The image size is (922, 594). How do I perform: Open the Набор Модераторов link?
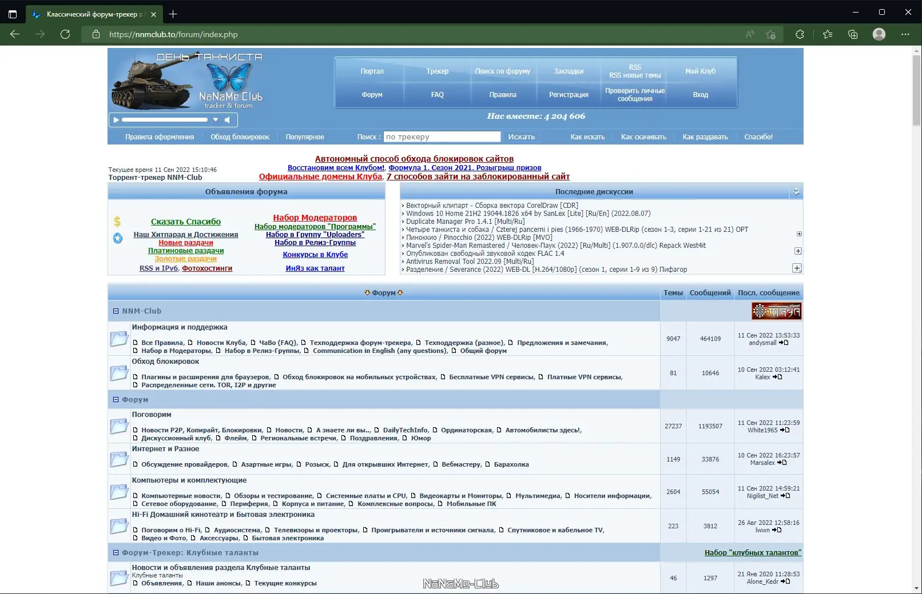point(315,218)
